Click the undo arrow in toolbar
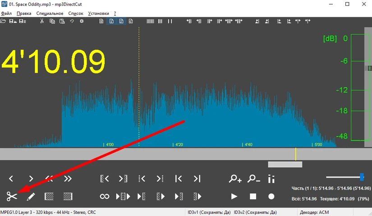Image resolution: width=372 pixels, height=216 pixels. click(x=72, y=21)
